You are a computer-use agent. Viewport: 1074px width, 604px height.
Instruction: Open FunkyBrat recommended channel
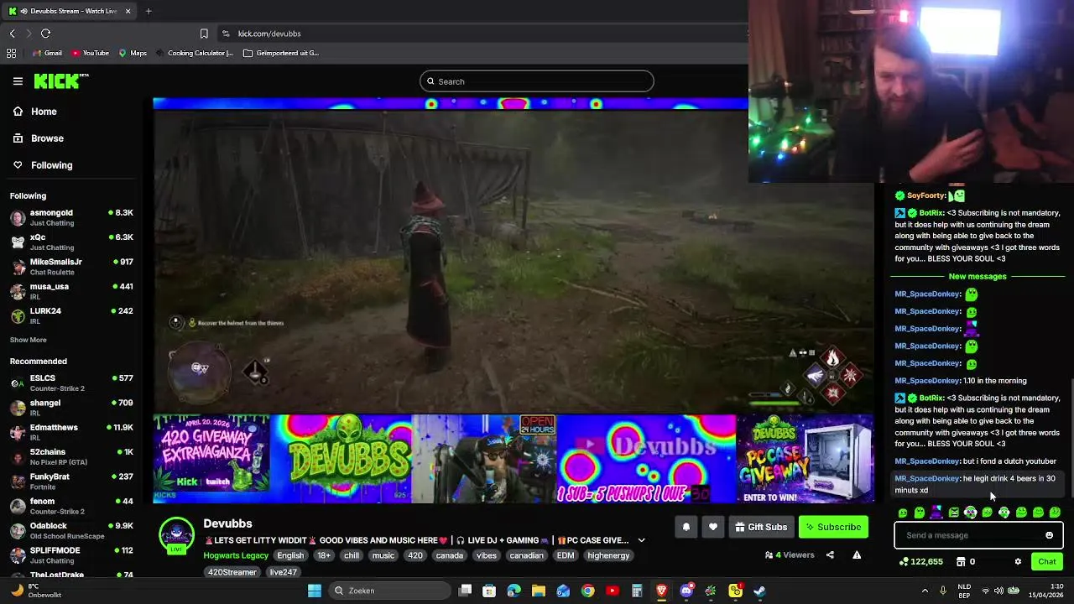click(71, 482)
